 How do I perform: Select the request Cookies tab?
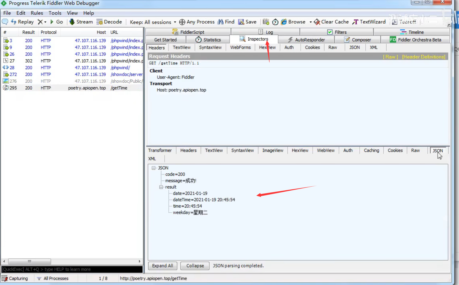(x=312, y=47)
